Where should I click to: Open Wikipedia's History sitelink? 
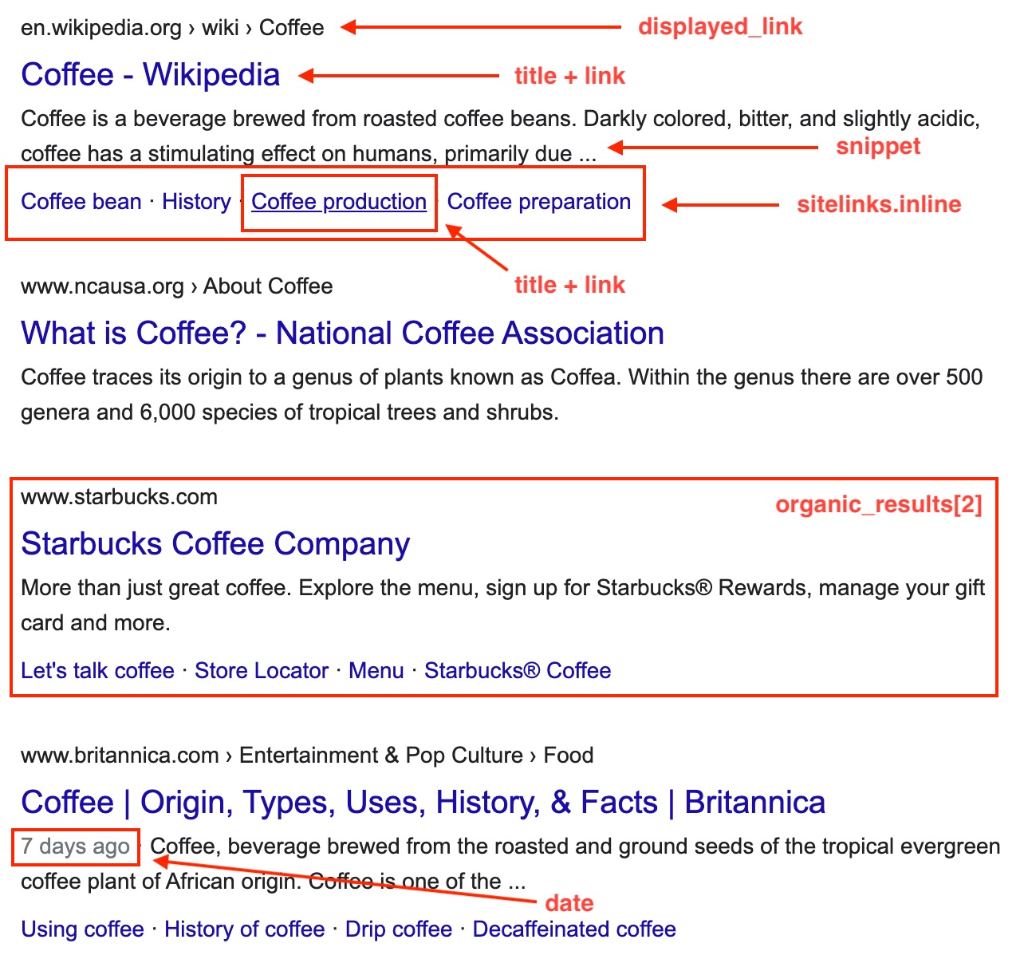[196, 202]
